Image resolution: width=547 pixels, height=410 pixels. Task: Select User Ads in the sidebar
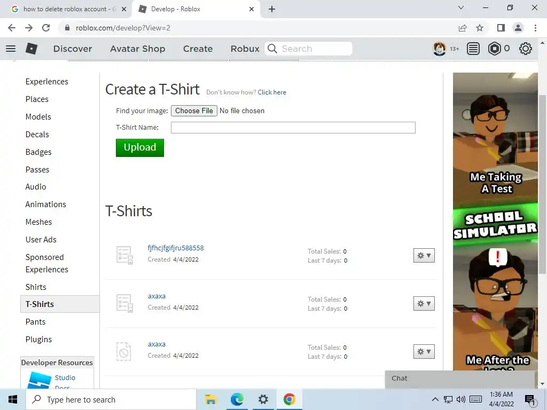pyautogui.click(x=41, y=240)
